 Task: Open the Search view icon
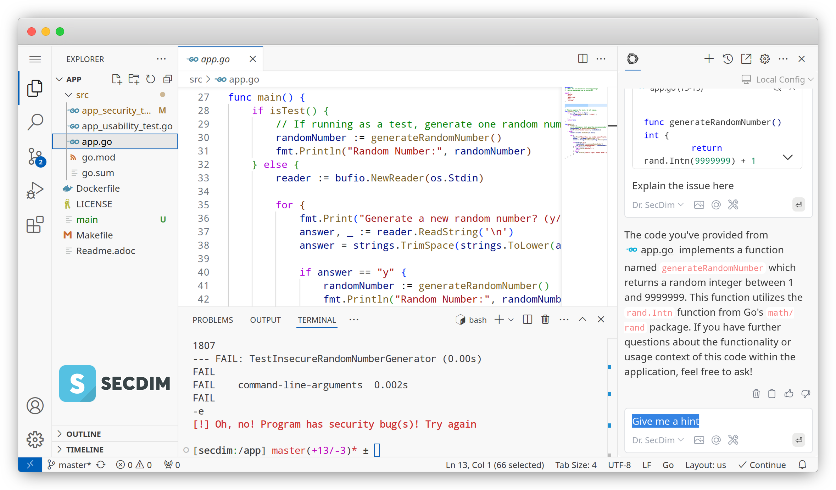point(35,122)
